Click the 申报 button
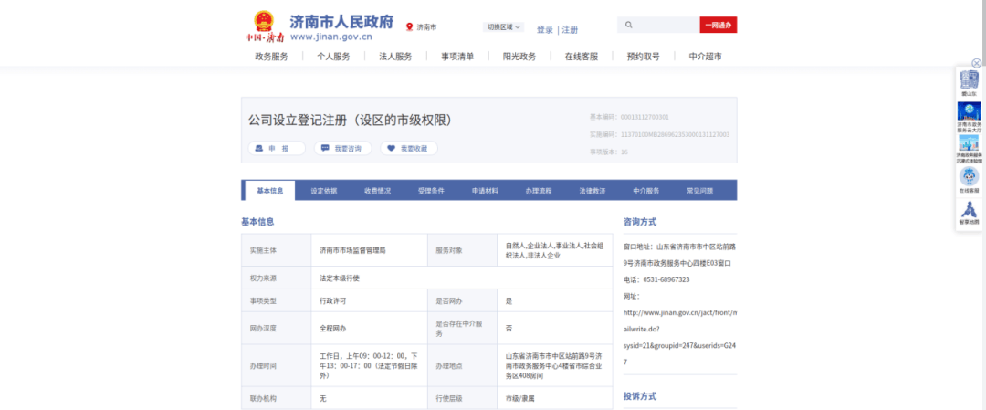 tap(272, 148)
